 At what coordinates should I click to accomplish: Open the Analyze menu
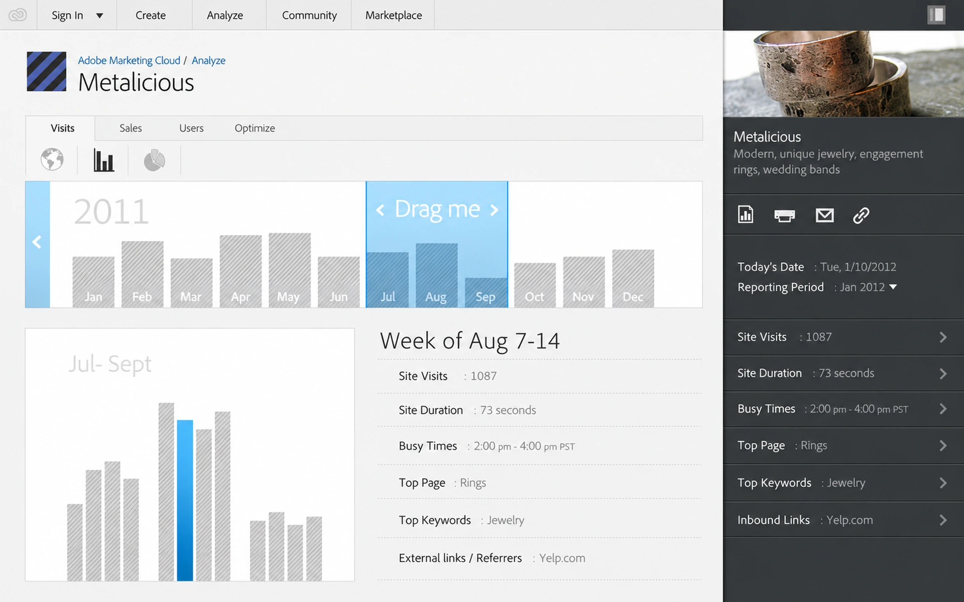pos(225,15)
